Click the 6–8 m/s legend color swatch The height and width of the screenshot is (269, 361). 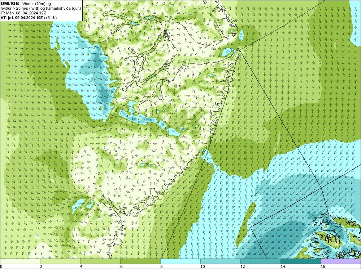(x=140, y=261)
